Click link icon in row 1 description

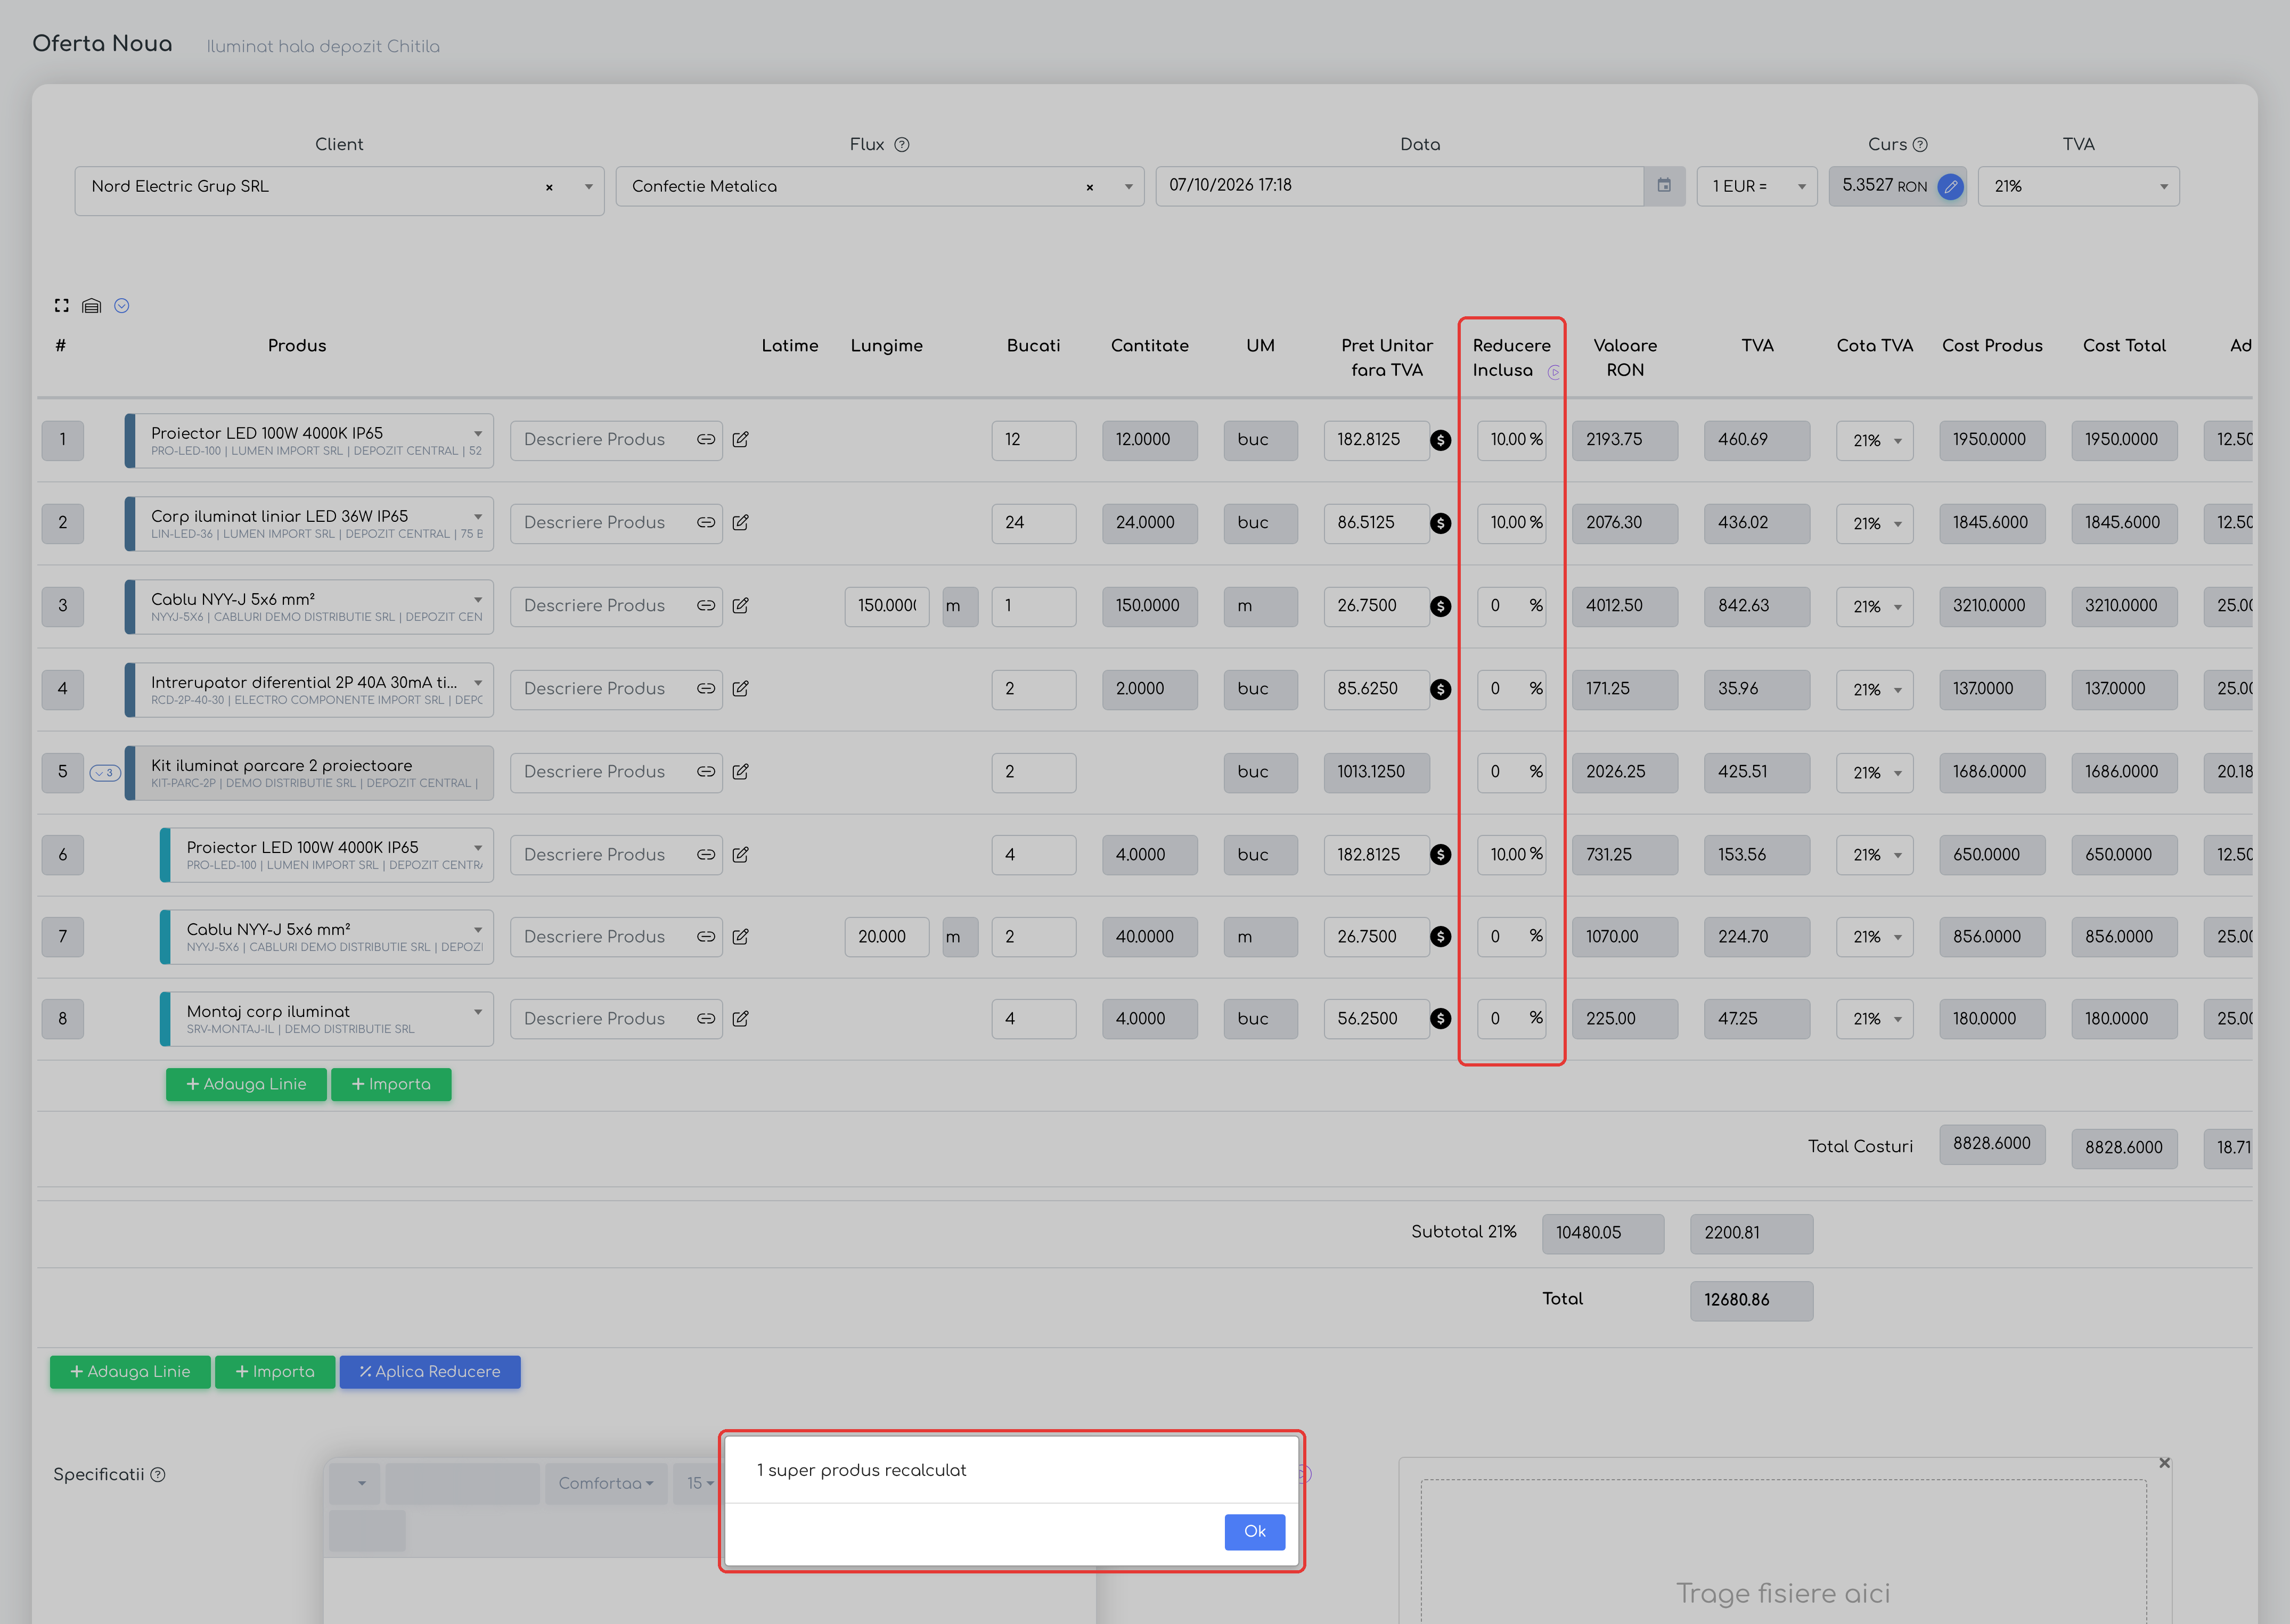pyautogui.click(x=706, y=440)
